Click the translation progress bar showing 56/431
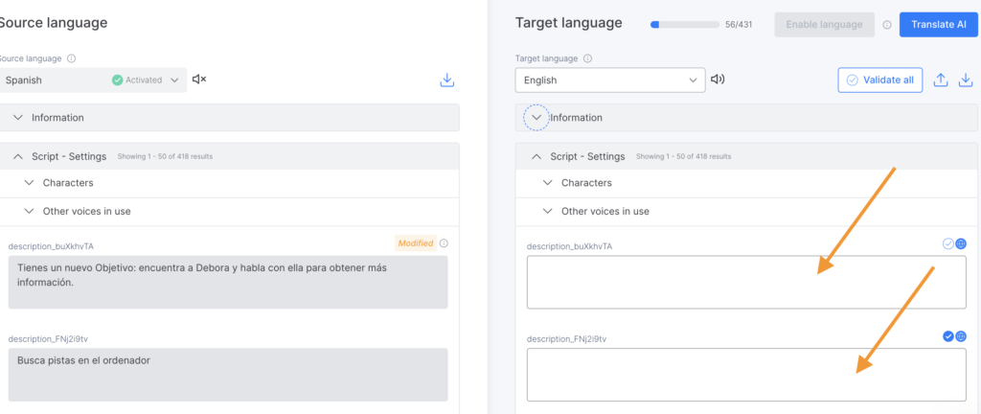Image resolution: width=981 pixels, height=414 pixels. point(682,24)
